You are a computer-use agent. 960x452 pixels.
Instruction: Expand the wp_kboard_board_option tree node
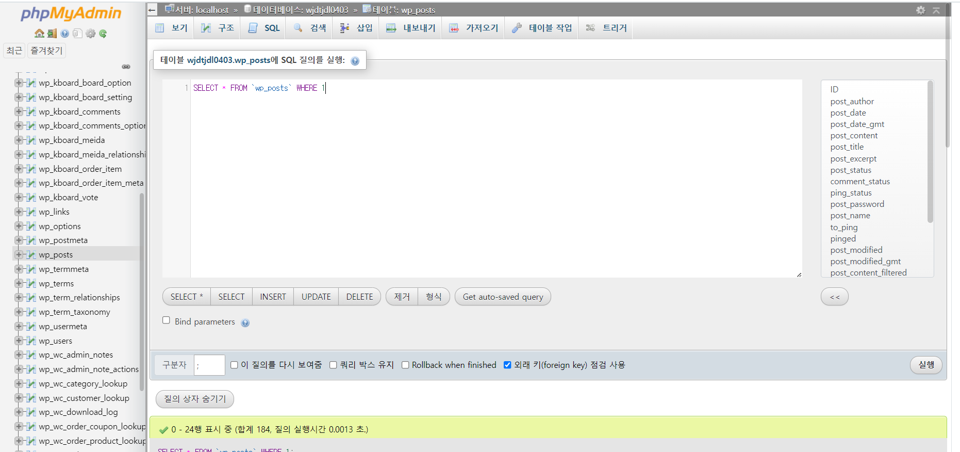pyautogui.click(x=19, y=83)
